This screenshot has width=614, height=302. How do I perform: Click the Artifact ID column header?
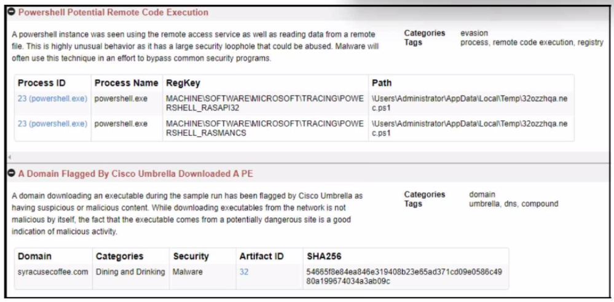point(261,256)
